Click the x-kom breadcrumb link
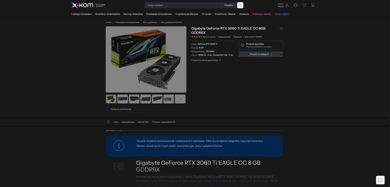Screen dimensions: 390x187 109,22
